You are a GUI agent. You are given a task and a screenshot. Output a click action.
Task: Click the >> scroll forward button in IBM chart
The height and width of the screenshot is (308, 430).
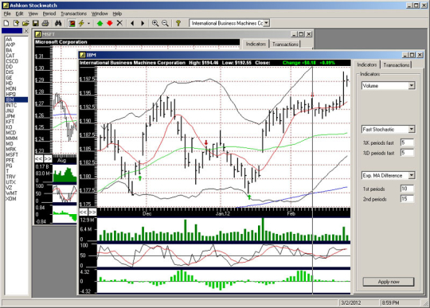click(x=92, y=212)
